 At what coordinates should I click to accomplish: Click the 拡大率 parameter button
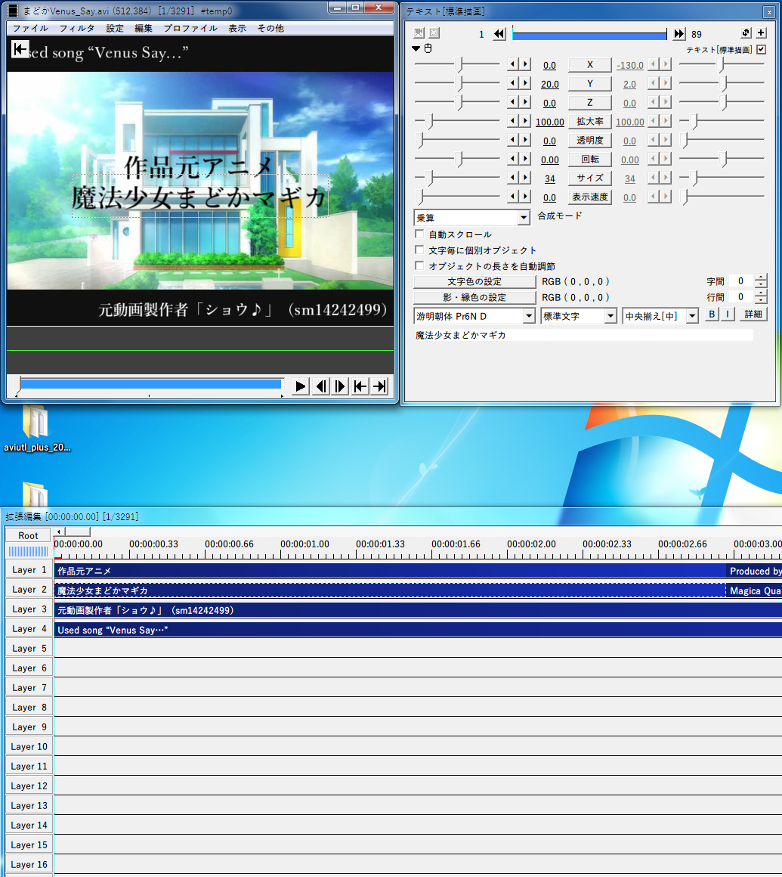point(590,122)
